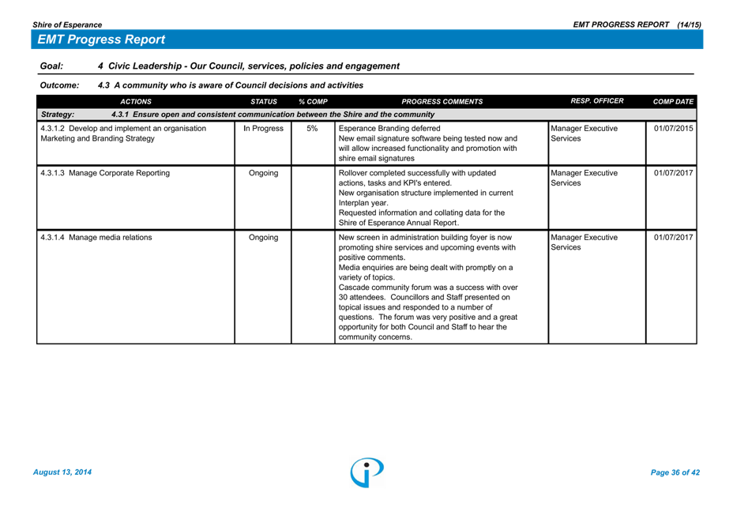This screenshot has width=733, height=519.
Task: Click 'Media enquiries are being dealt with' line
Action: pos(426,268)
